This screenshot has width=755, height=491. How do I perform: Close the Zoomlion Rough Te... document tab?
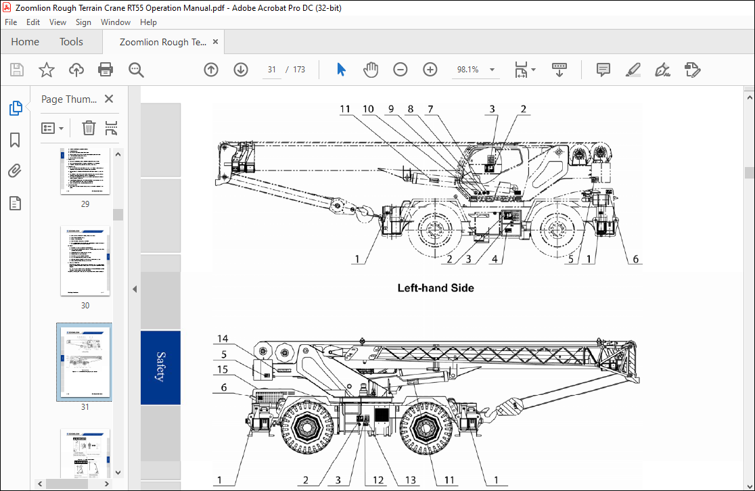(x=215, y=42)
